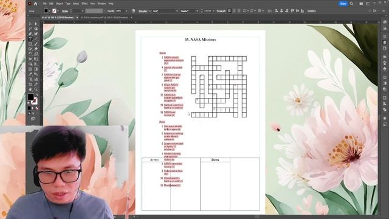Viewport: 389px width, 219px height.
Task: Activate the Type tool
Action: point(30,39)
